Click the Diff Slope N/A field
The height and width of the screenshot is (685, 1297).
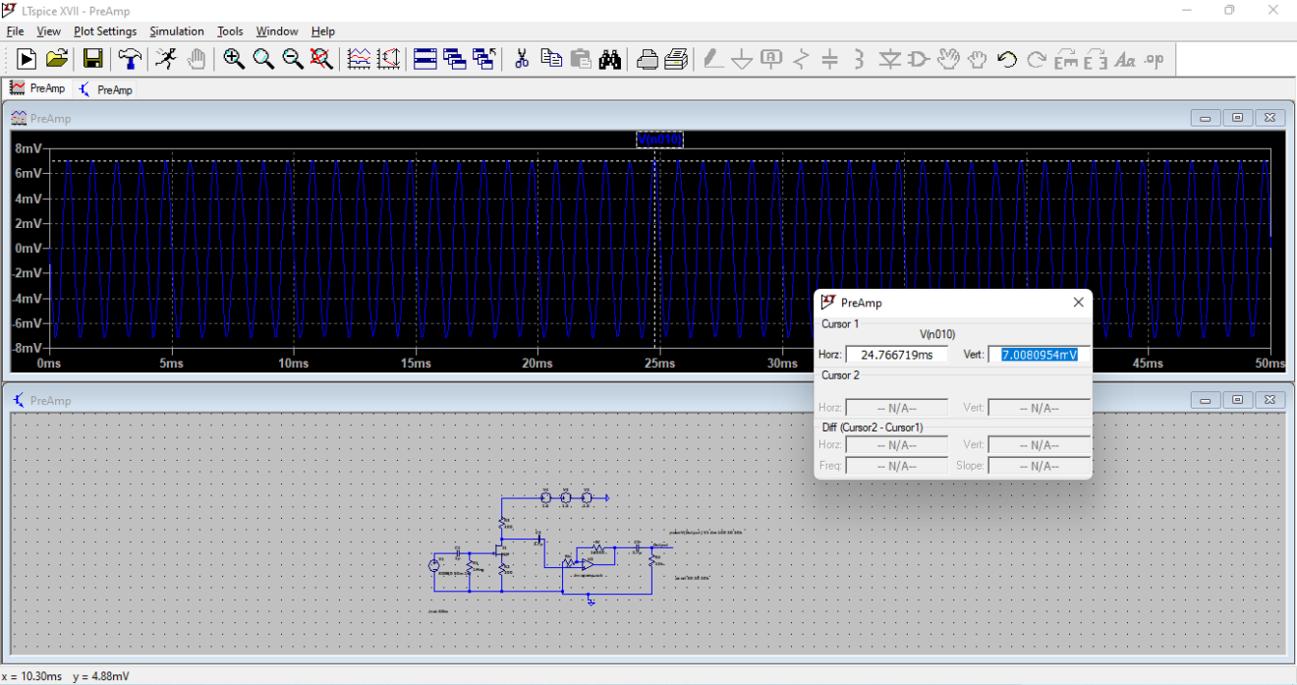pos(1039,466)
